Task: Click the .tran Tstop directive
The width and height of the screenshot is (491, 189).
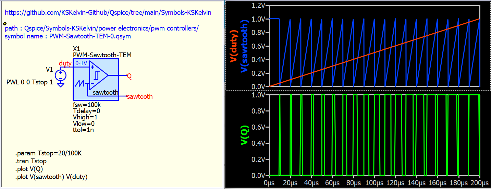Action: point(31,161)
